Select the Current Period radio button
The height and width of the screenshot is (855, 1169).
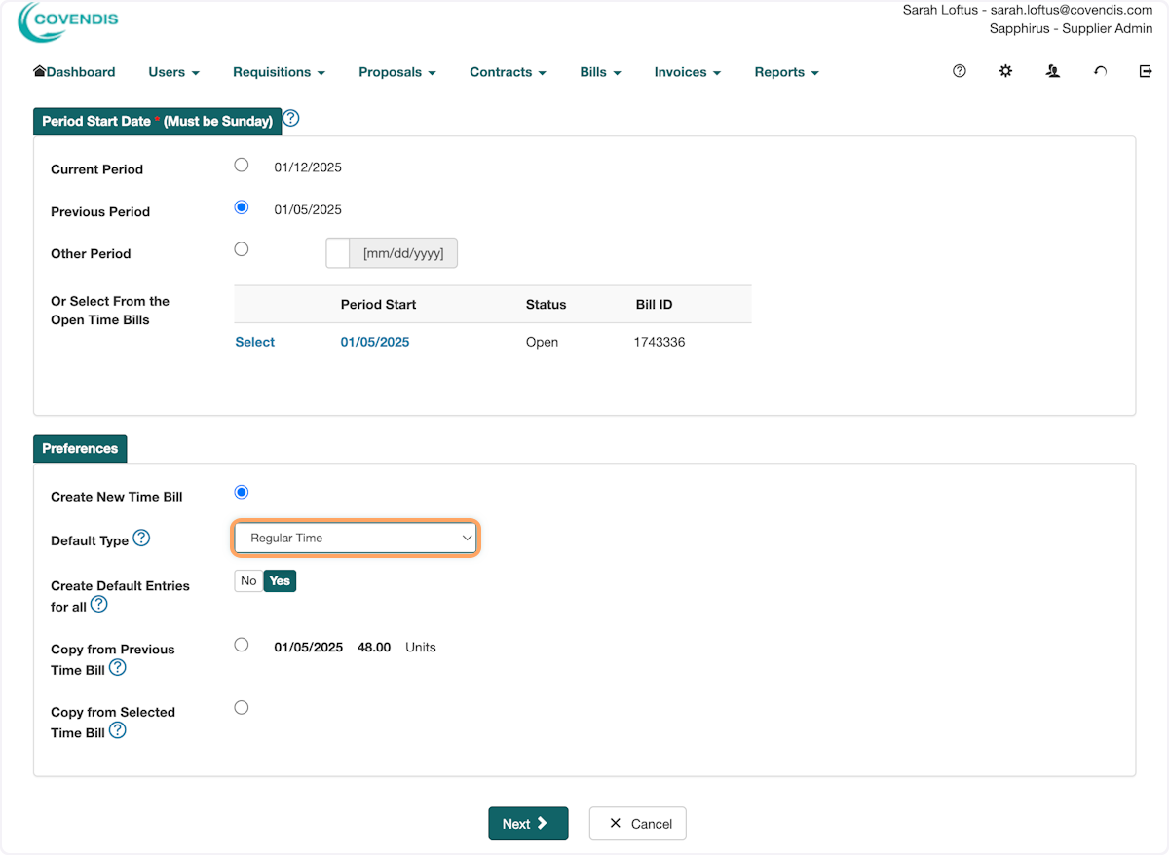pos(241,165)
